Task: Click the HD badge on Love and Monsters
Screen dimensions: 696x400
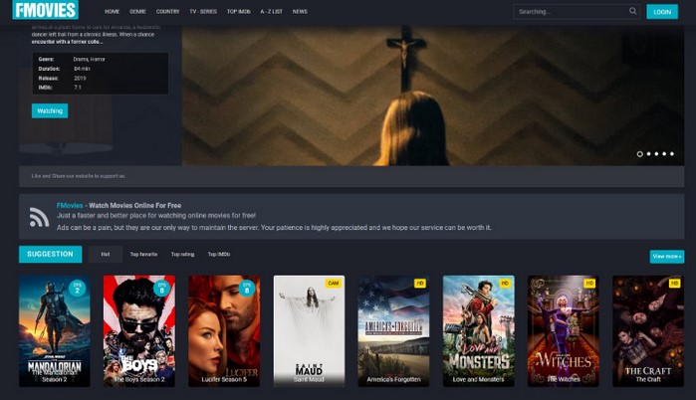Action: click(x=505, y=283)
